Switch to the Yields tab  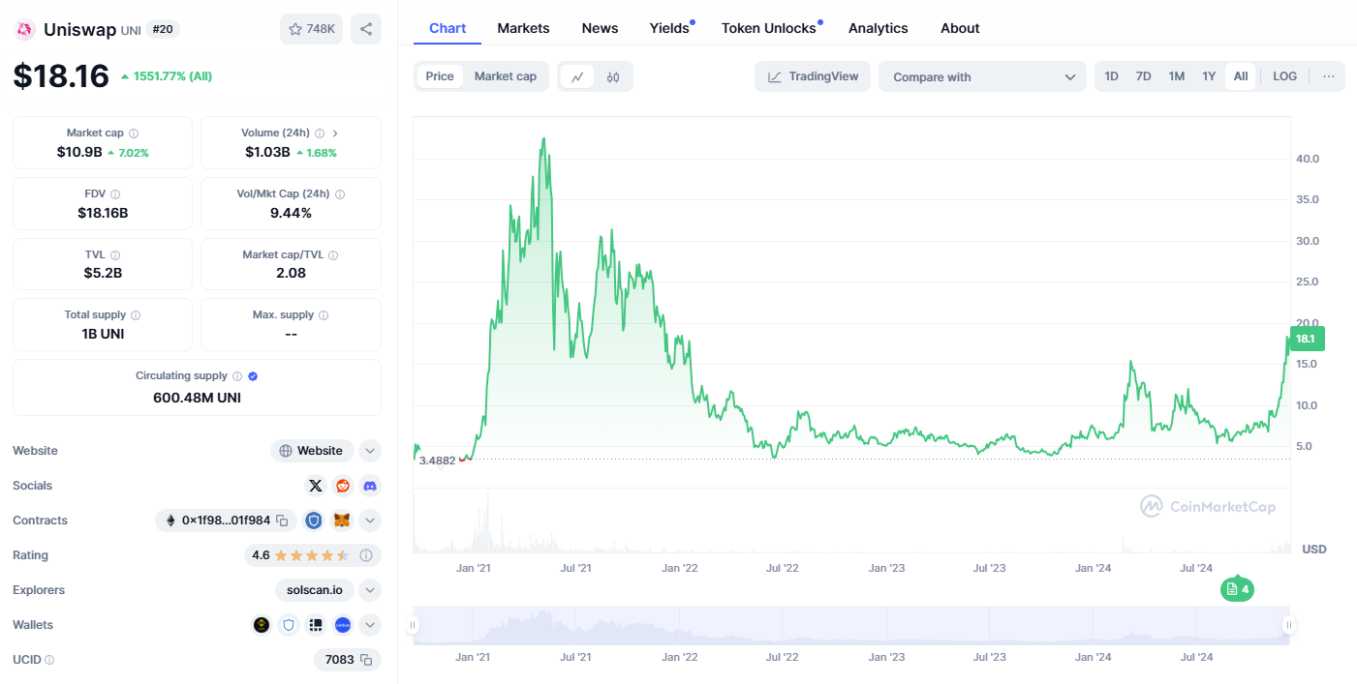(x=669, y=28)
